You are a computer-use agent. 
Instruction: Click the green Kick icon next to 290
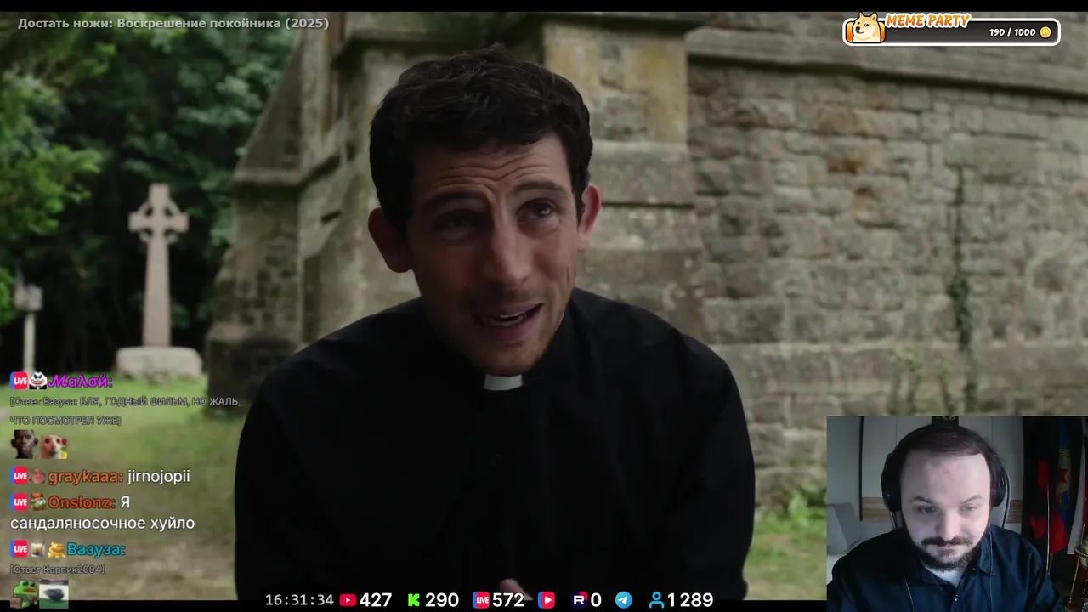413,600
